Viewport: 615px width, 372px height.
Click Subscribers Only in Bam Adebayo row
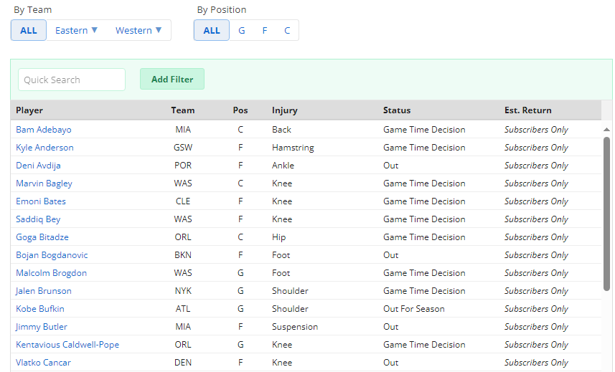tap(536, 129)
